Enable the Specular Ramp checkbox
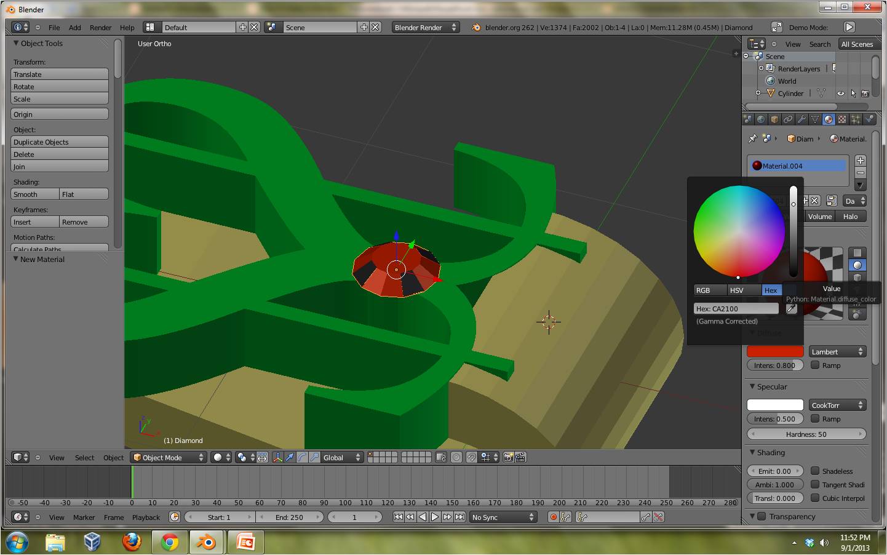 [815, 418]
